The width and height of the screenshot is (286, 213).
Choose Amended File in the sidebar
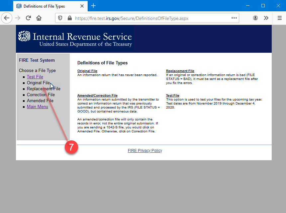pyautogui.click(x=40, y=101)
